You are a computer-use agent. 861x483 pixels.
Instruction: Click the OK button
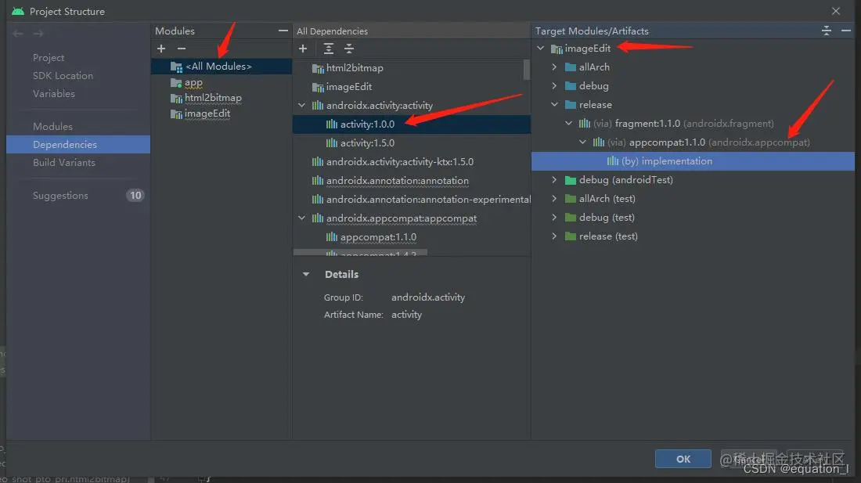[x=683, y=459]
